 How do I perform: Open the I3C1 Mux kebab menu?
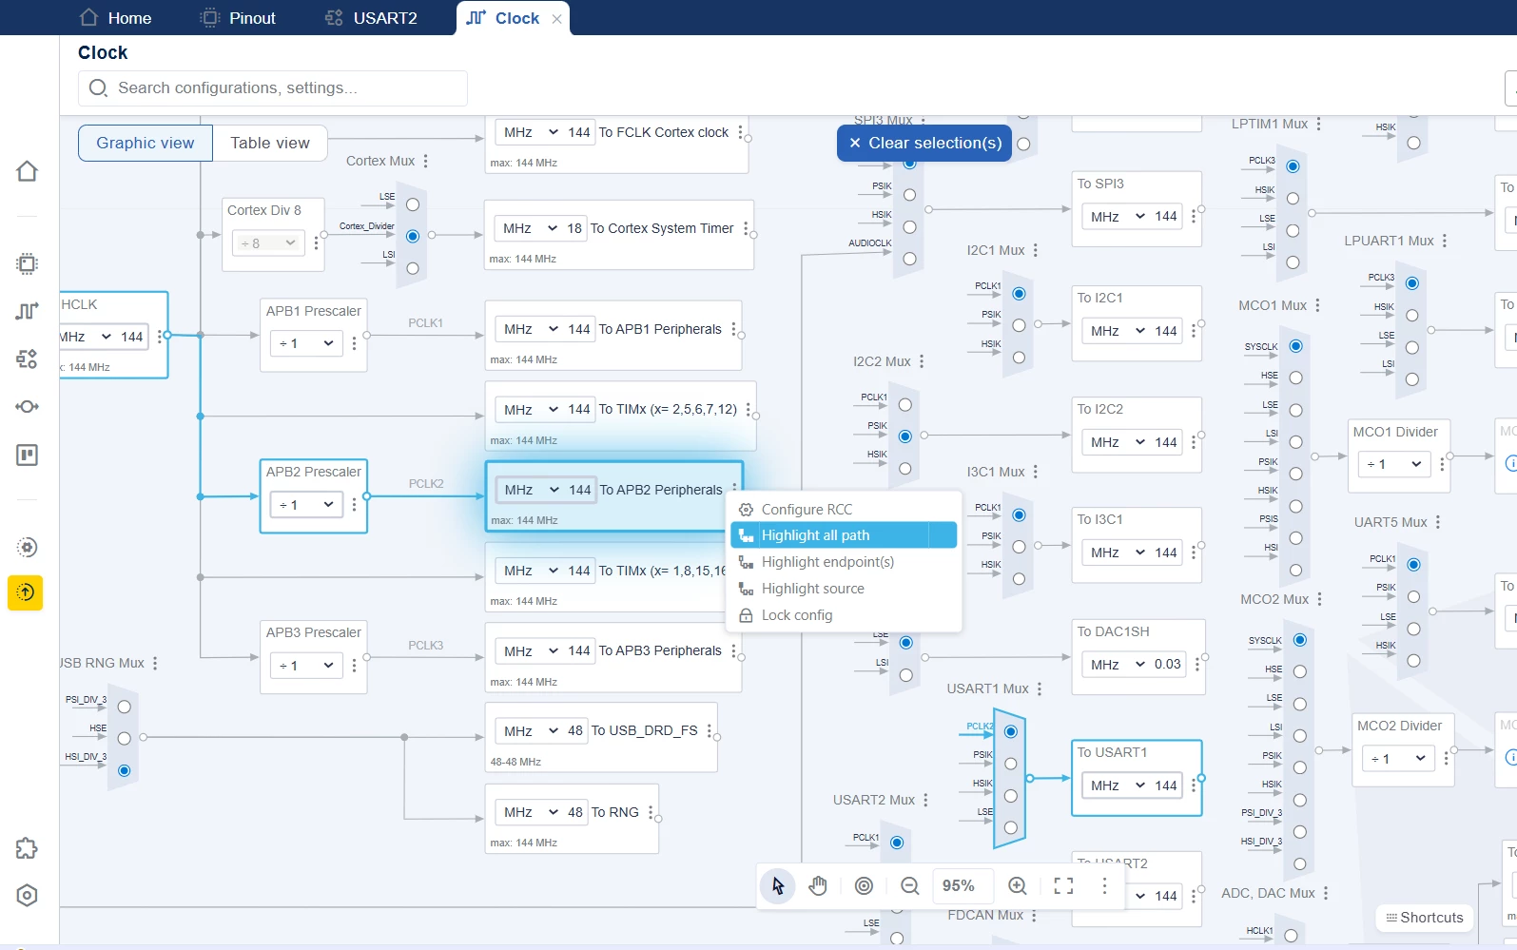(1035, 472)
